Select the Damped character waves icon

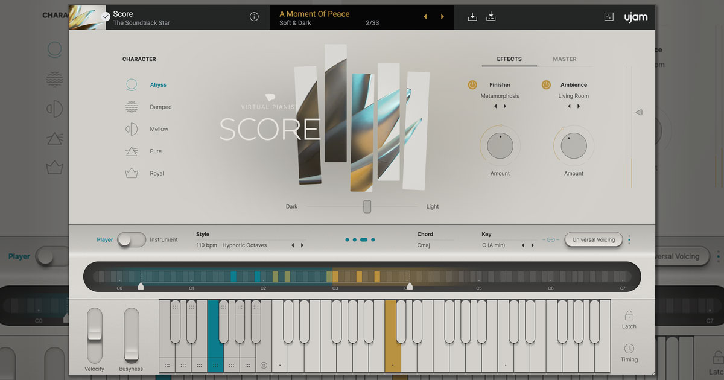click(132, 107)
